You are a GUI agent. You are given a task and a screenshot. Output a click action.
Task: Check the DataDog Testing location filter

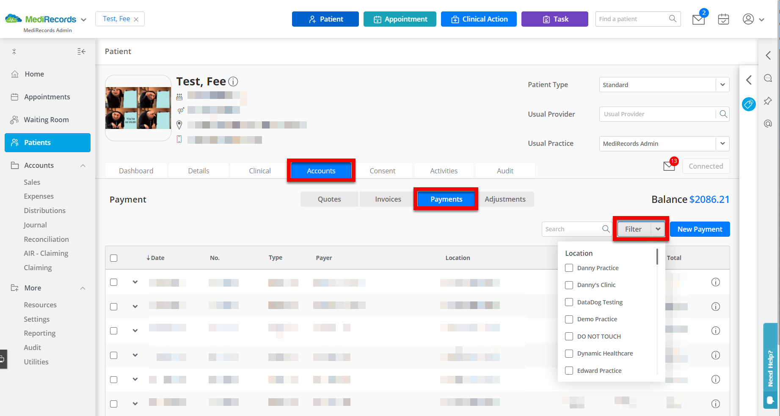pos(569,302)
